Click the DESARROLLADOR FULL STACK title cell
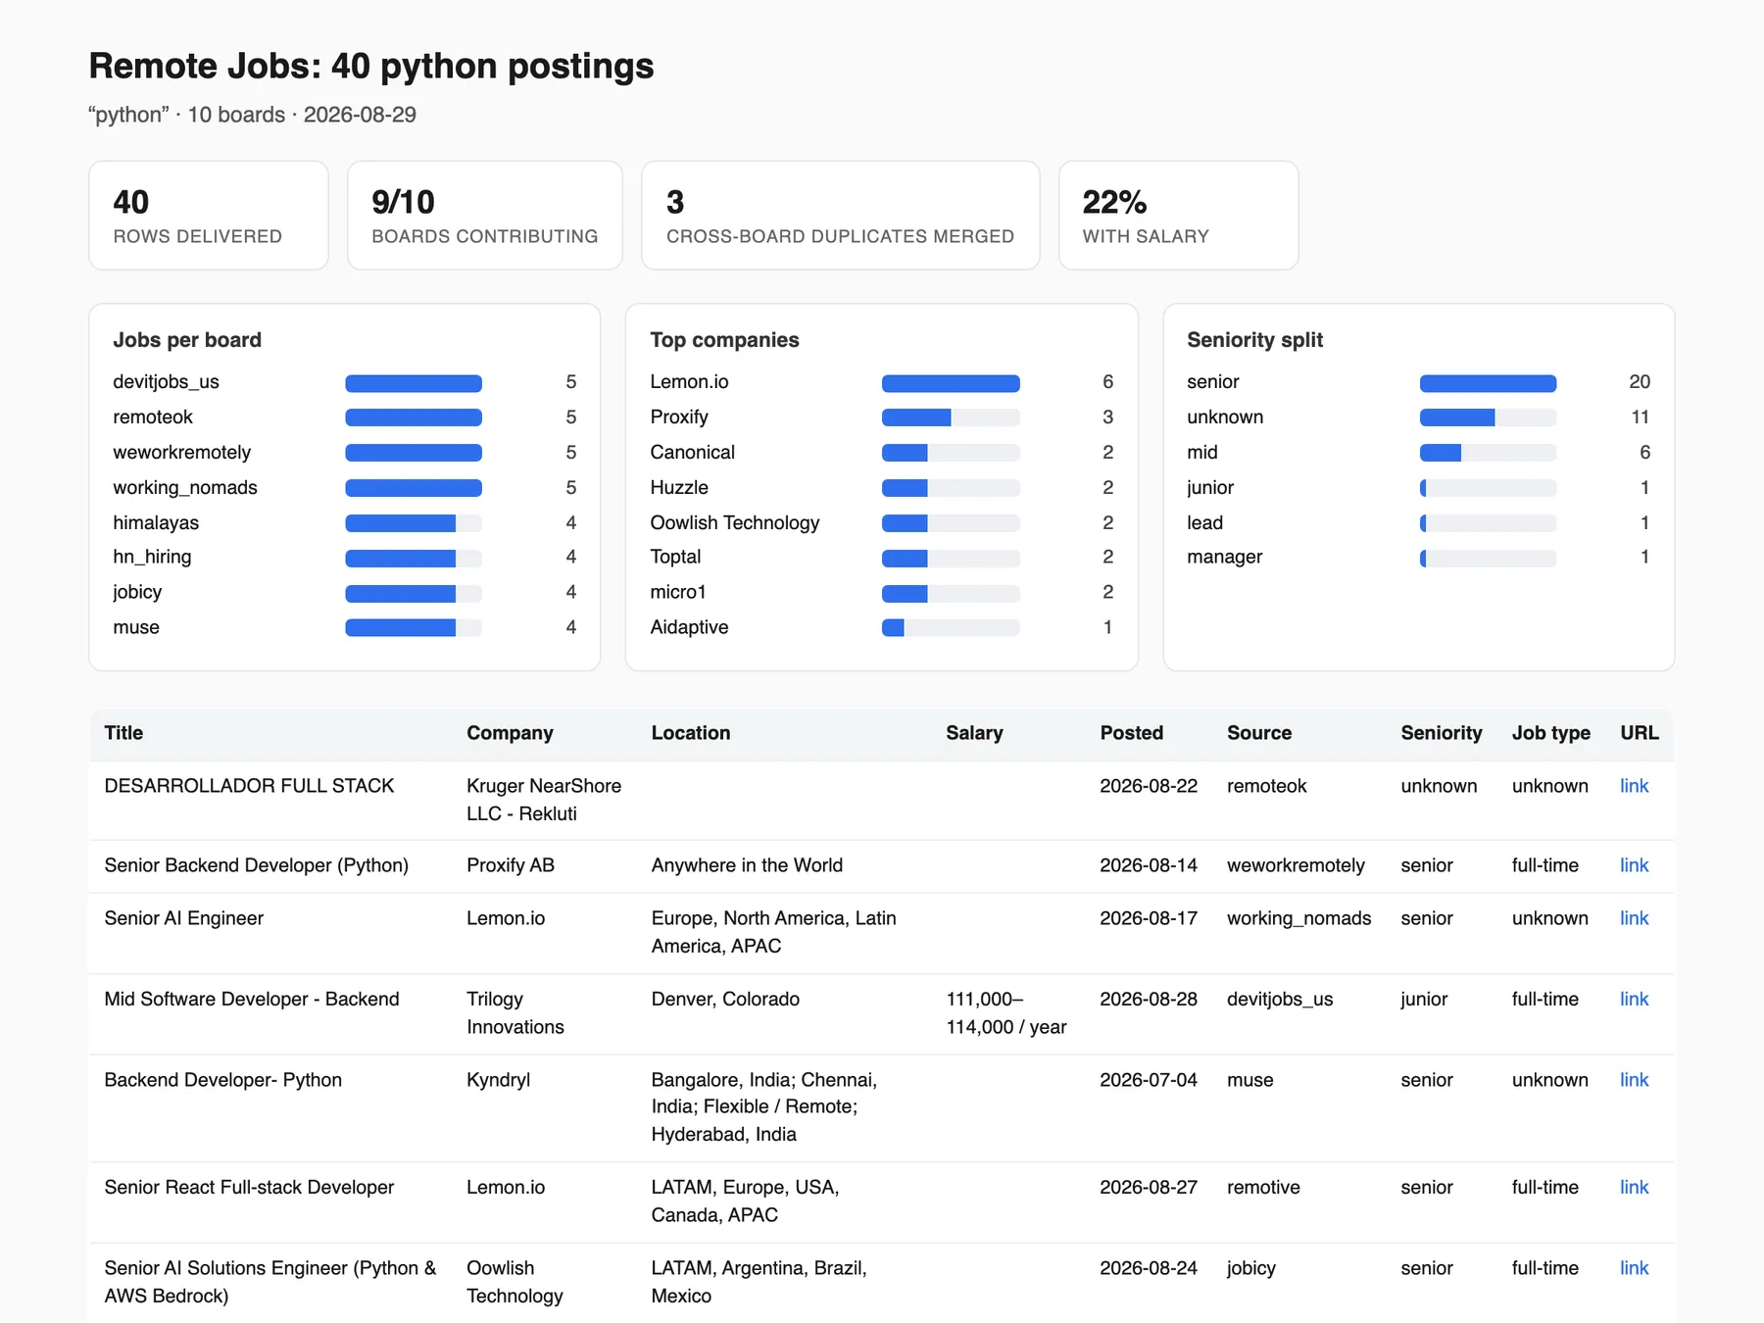1764x1323 pixels. pyautogui.click(x=249, y=786)
